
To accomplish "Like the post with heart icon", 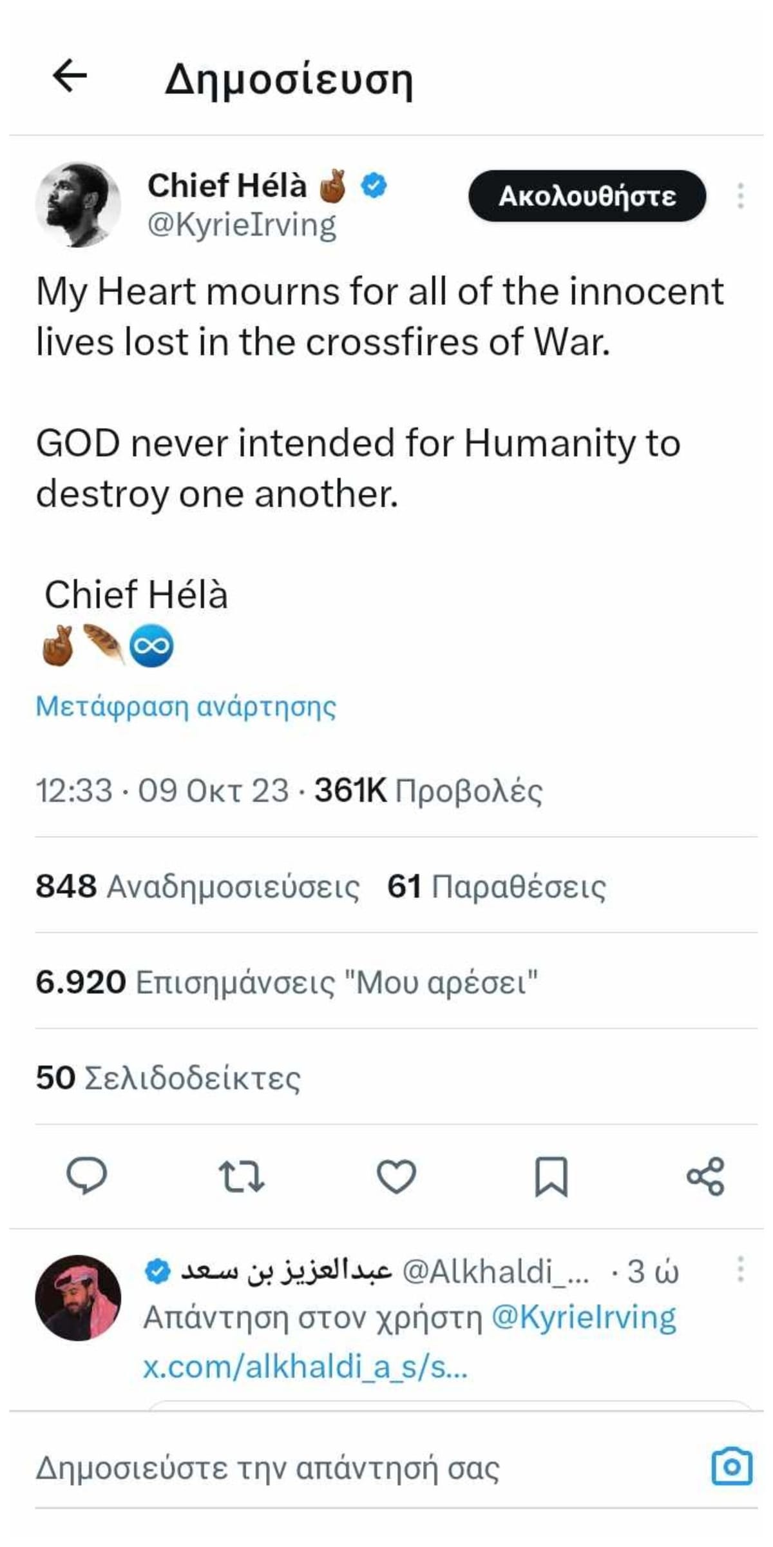I will (396, 1176).
